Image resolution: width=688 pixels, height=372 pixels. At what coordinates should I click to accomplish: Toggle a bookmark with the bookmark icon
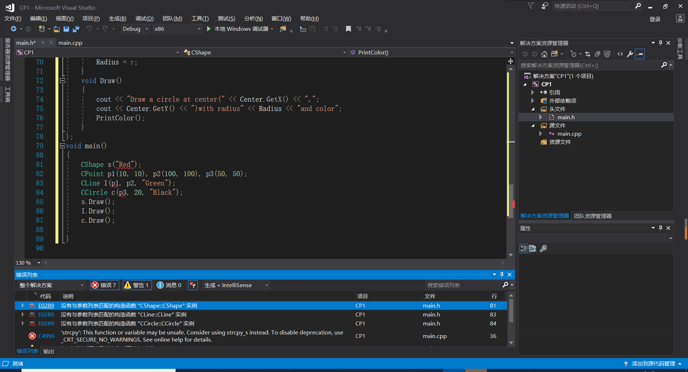(x=348, y=29)
